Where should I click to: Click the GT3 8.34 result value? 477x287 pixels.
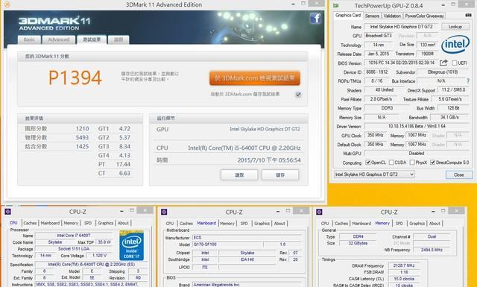[124, 146]
